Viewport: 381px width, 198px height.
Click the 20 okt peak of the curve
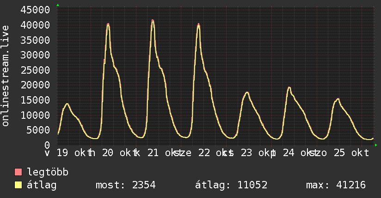pos(108,24)
